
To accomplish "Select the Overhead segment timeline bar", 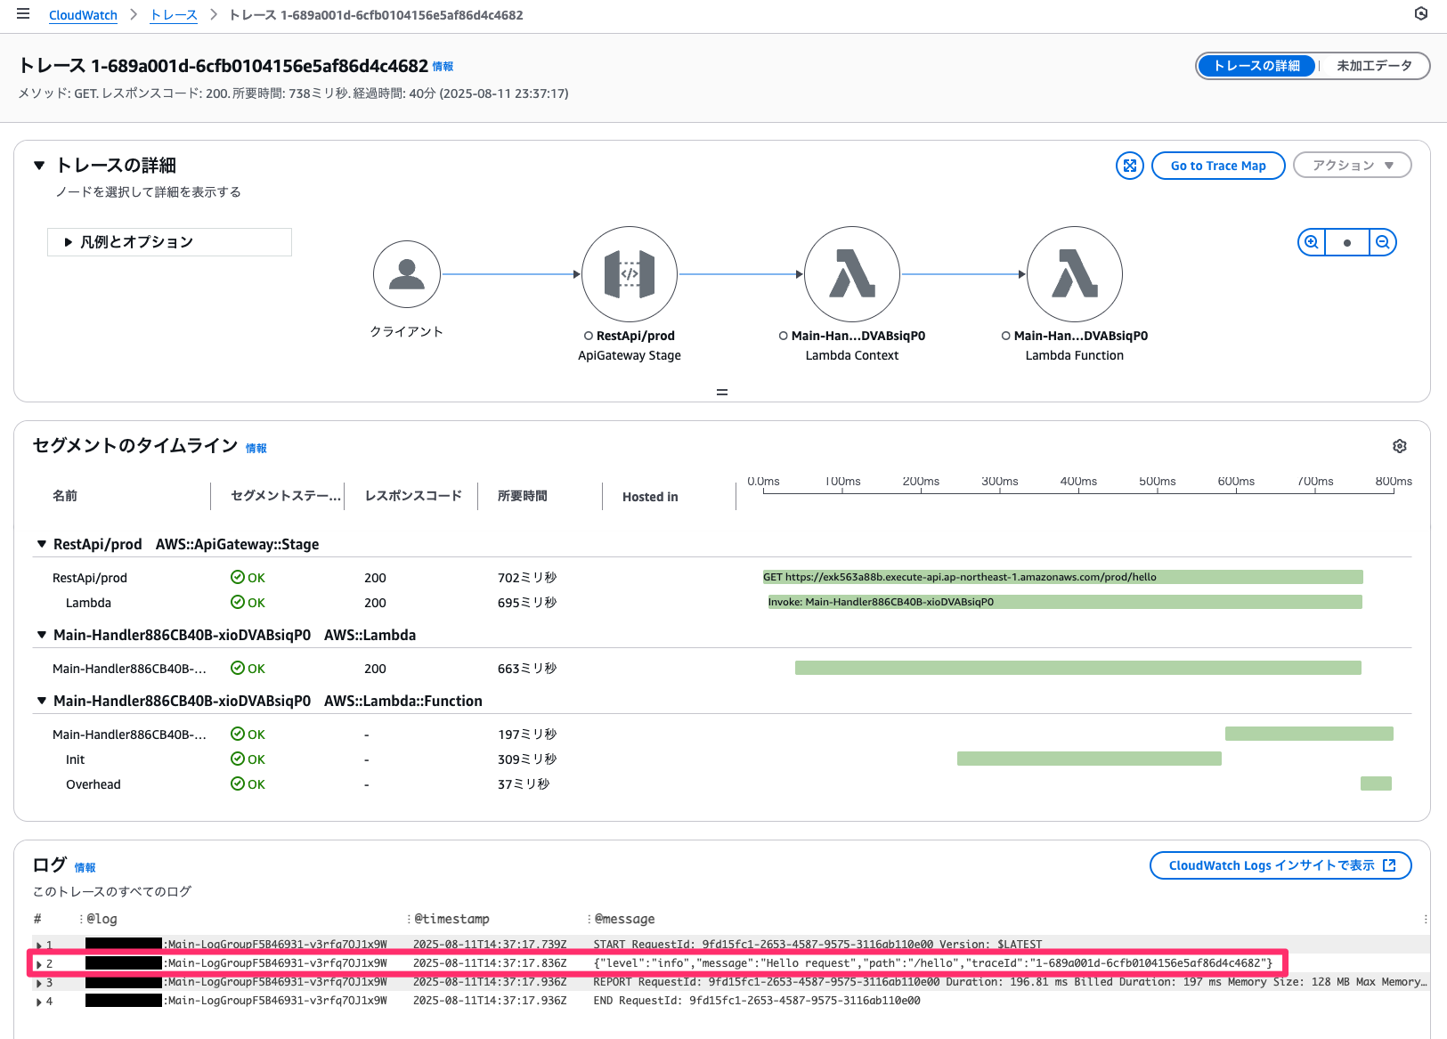I will click(1376, 783).
